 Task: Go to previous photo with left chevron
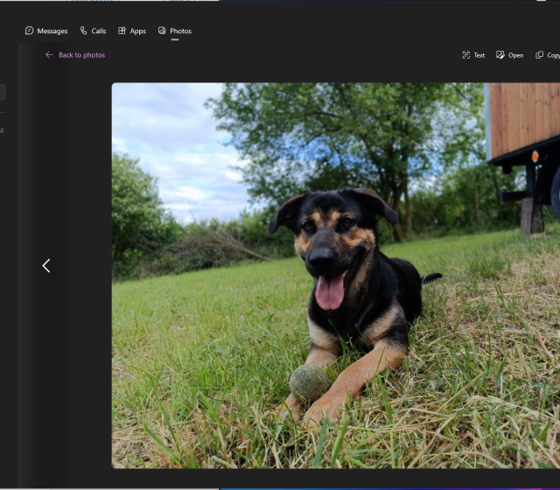pos(46,266)
